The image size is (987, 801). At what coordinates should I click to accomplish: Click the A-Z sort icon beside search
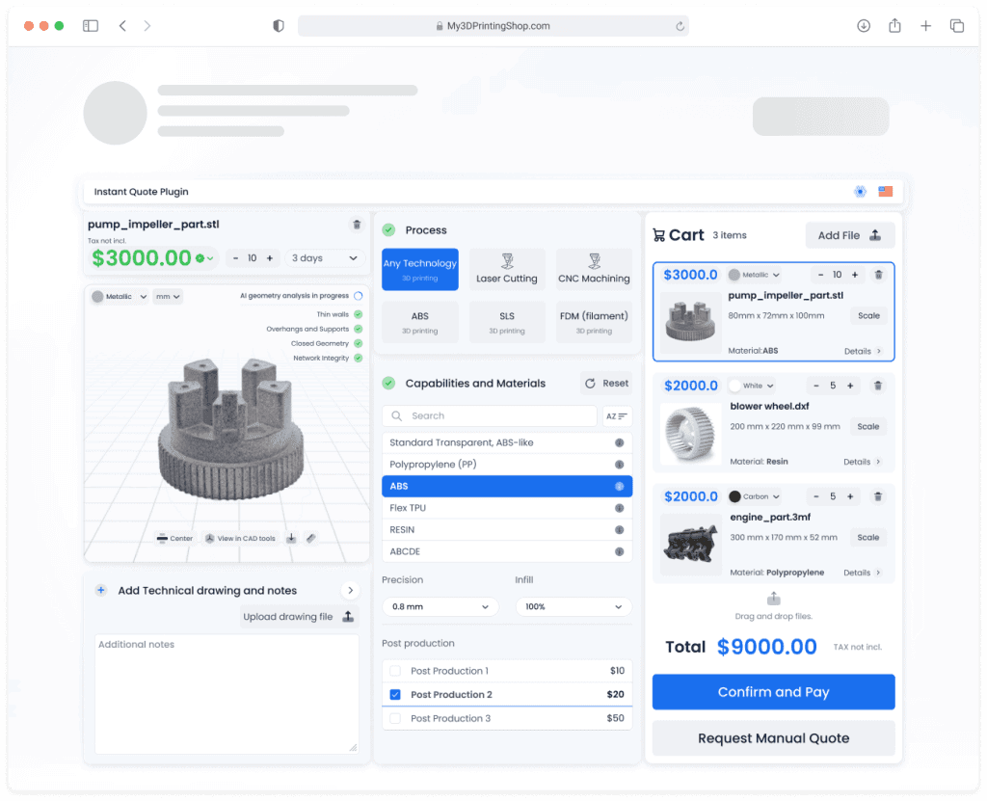617,416
